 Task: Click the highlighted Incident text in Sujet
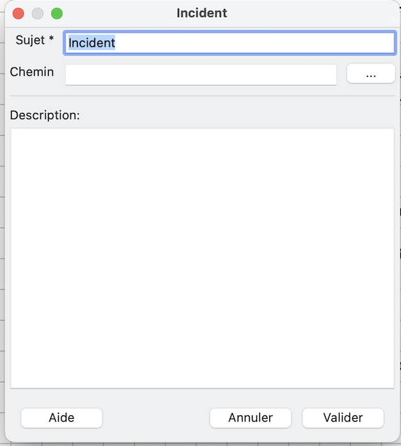tap(91, 43)
